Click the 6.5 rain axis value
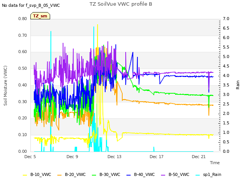243x182 pixels. tap(226, 28)
